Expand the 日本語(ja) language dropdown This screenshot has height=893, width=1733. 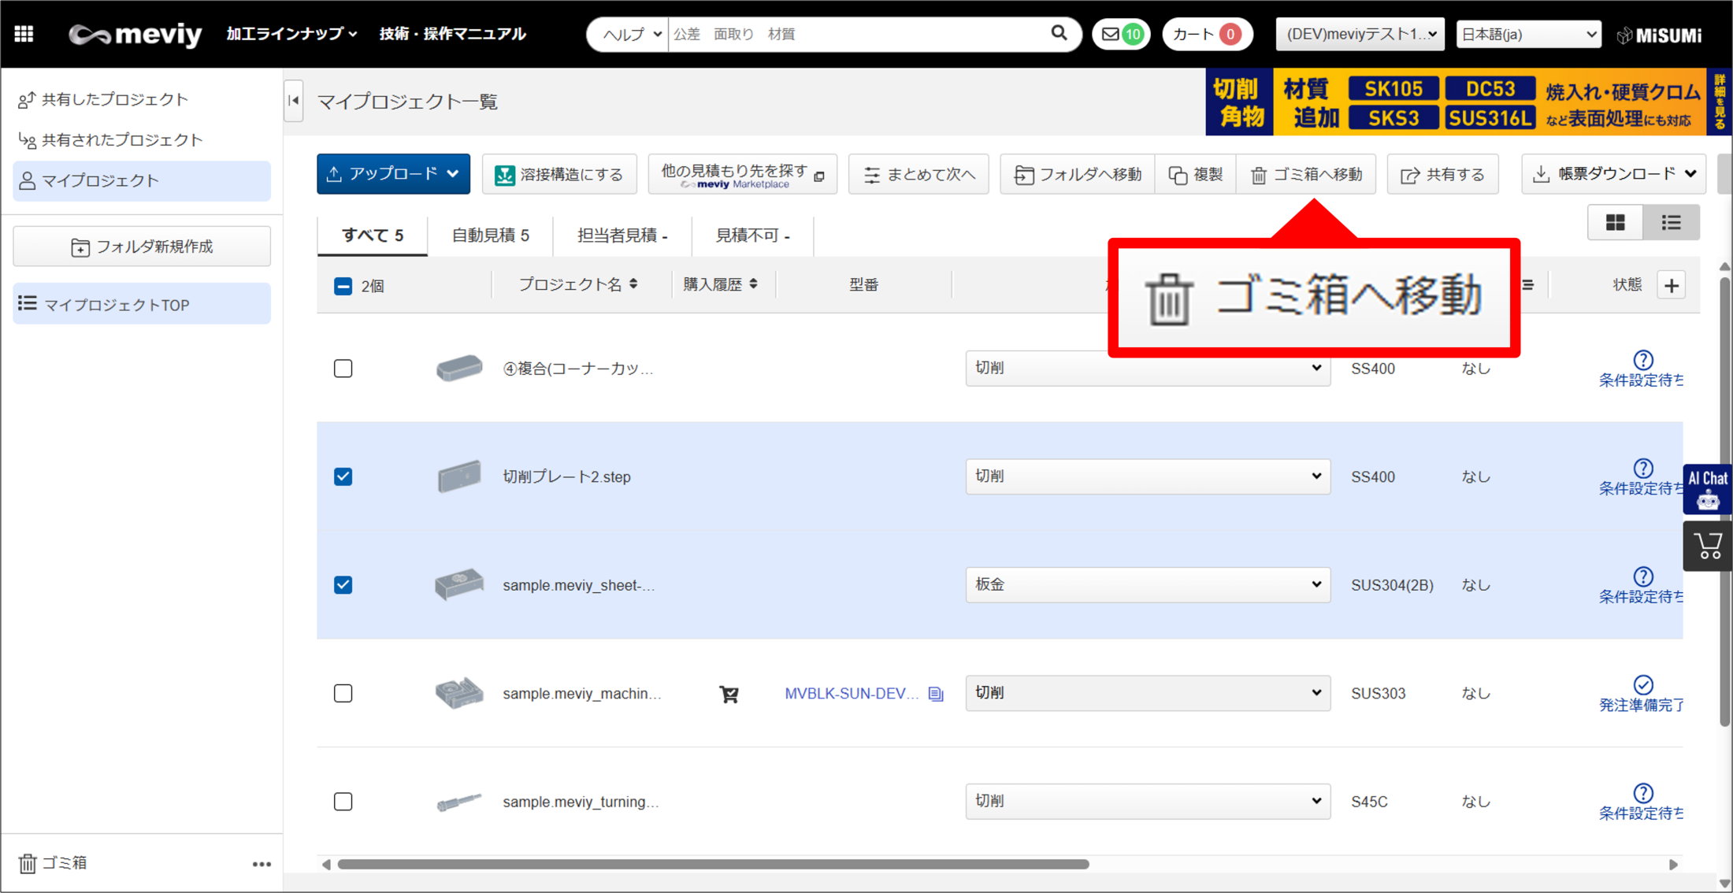(x=1527, y=35)
